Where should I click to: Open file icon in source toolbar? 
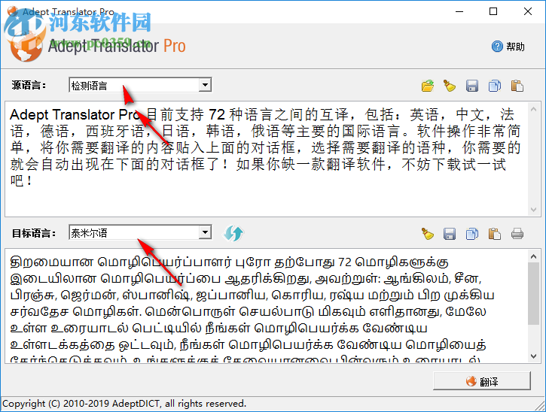428,86
